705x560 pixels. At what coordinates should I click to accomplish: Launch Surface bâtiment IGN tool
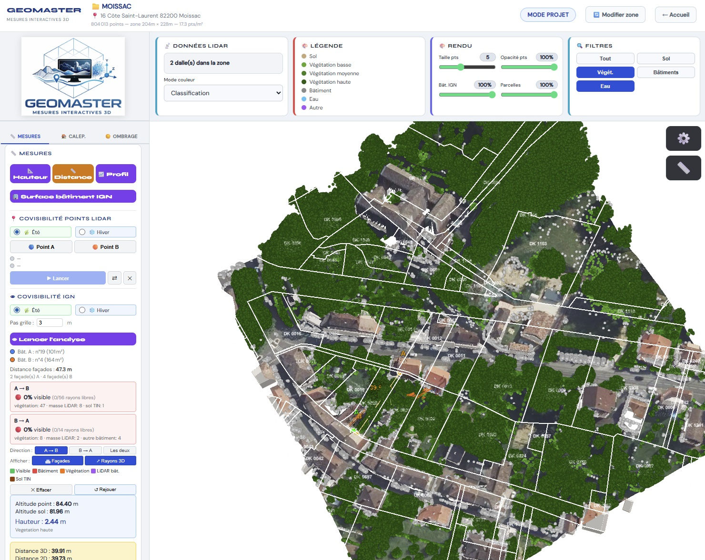click(x=73, y=196)
